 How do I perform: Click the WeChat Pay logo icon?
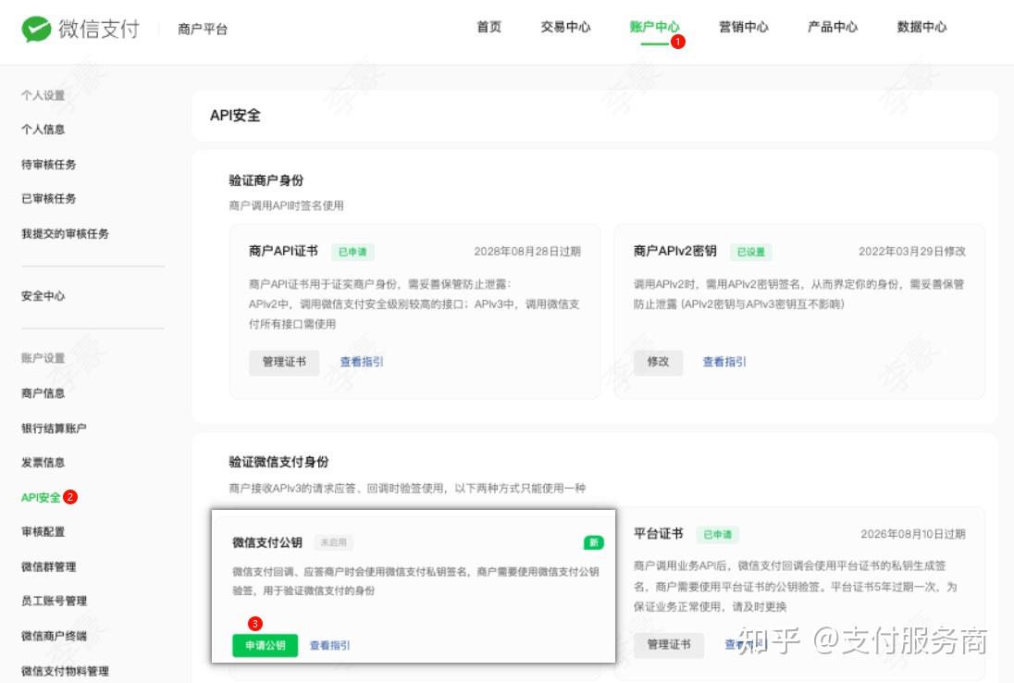[36, 29]
